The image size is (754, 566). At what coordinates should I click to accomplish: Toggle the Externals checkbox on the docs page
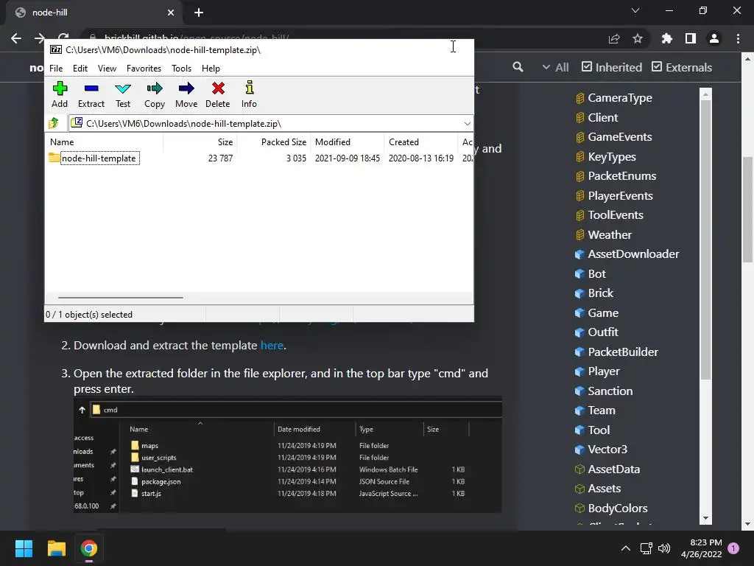pyautogui.click(x=656, y=66)
